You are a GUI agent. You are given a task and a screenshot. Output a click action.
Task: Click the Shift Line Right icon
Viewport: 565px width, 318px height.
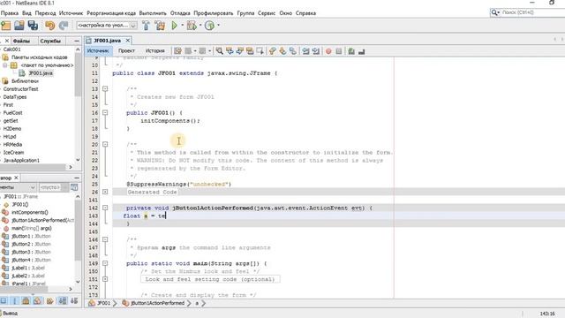click(316, 51)
